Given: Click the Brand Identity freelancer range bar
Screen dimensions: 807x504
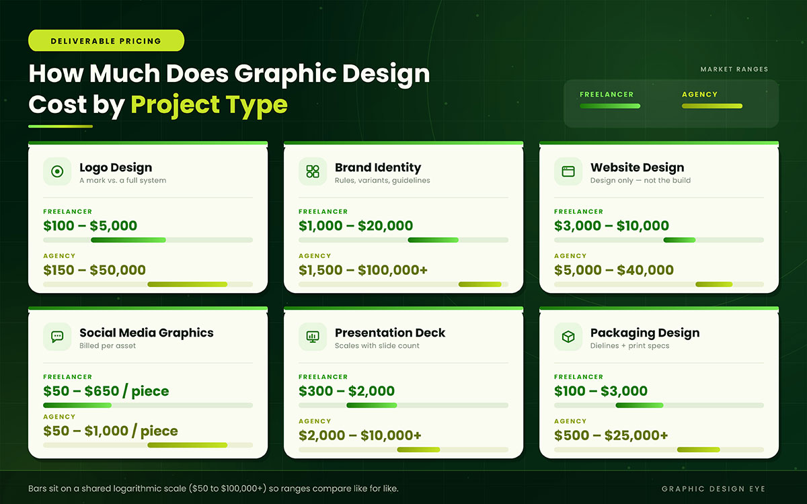Looking at the screenshot, I should coord(433,240).
